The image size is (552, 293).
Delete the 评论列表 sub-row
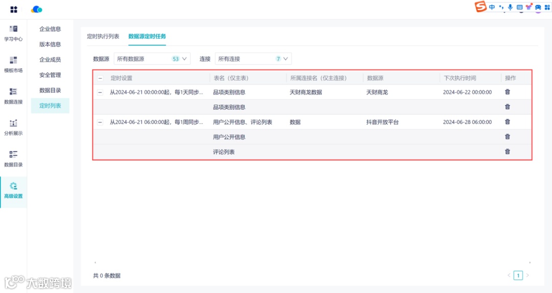click(508, 152)
